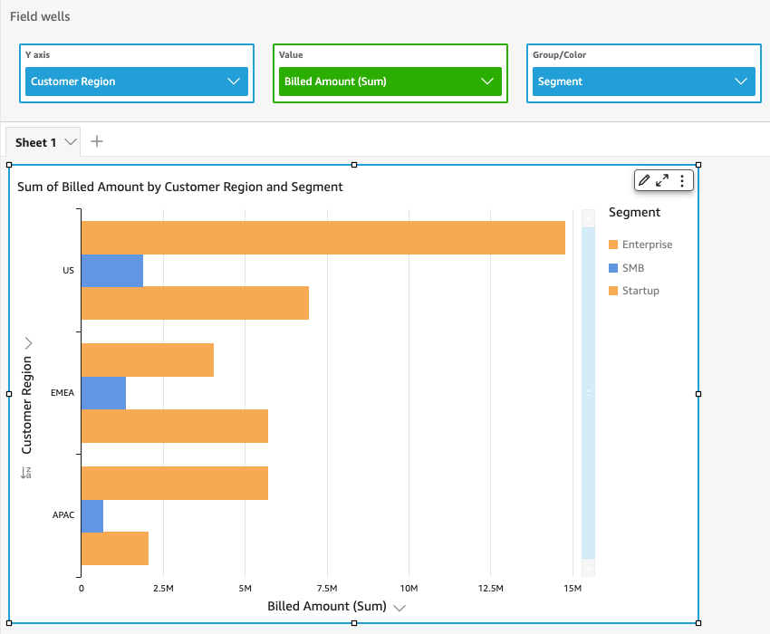Image resolution: width=770 pixels, height=634 pixels.
Task: Click the sort icon below the Customer Region axis label
Action: (x=26, y=473)
